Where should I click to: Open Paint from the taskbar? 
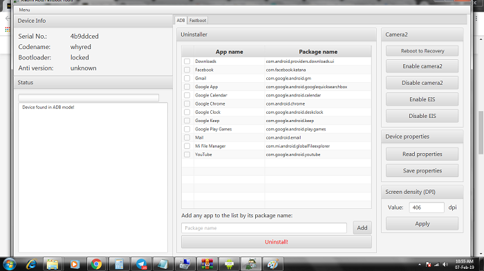273,264
